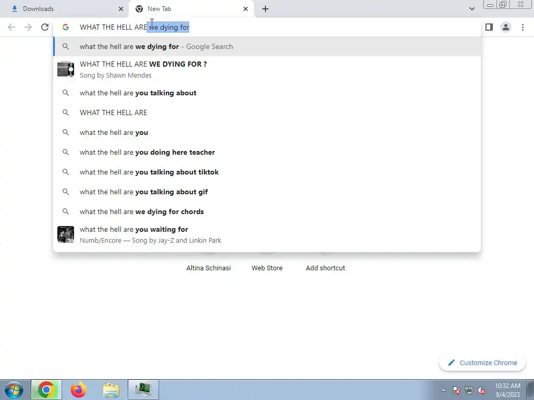Click the browser back arrow
The image size is (534, 400).
coord(11,27)
